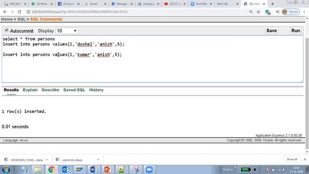Click the address bar URL field
The width and height of the screenshot is (309, 174).
(138, 12)
